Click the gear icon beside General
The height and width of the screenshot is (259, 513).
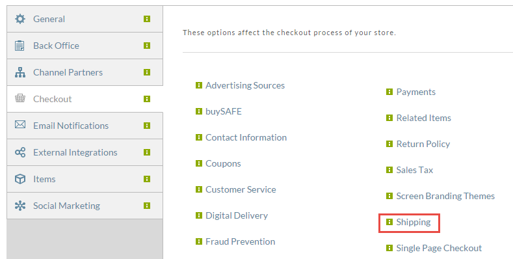pos(20,19)
